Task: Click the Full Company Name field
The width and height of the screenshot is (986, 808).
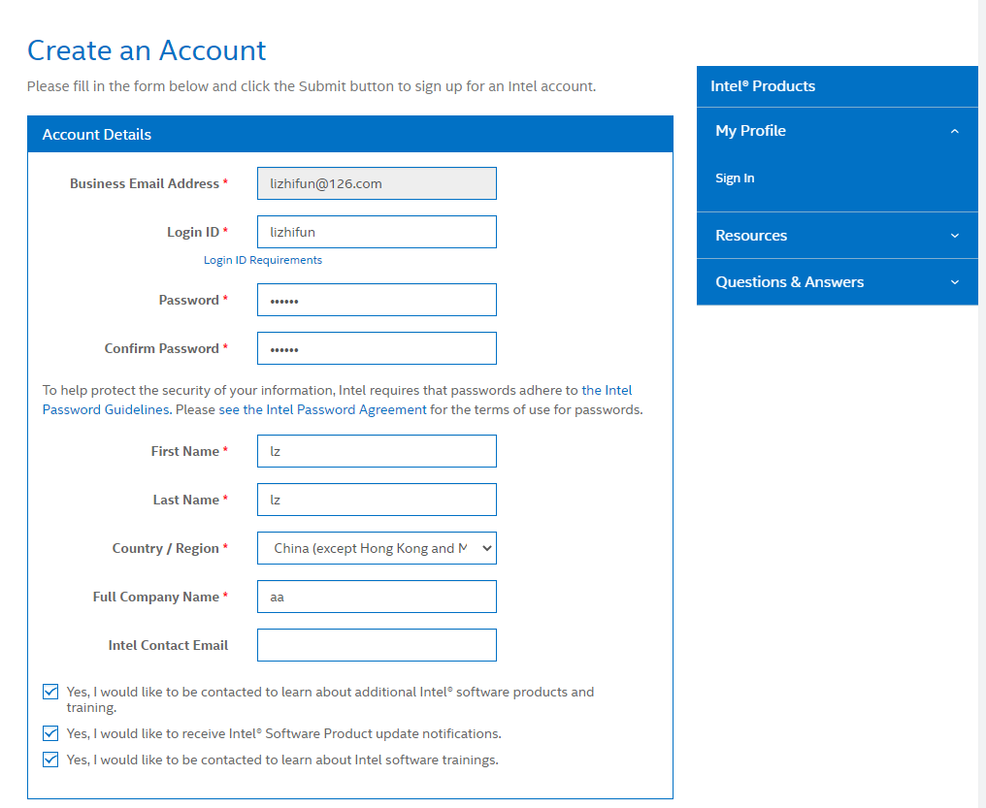Action: pos(377,597)
